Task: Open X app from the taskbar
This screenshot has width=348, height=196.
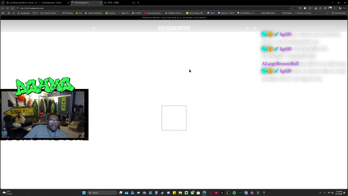Action: tap(222, 193)
